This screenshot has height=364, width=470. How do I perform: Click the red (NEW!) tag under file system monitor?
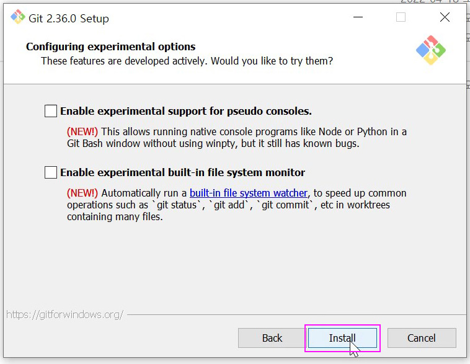coord(82,193)
